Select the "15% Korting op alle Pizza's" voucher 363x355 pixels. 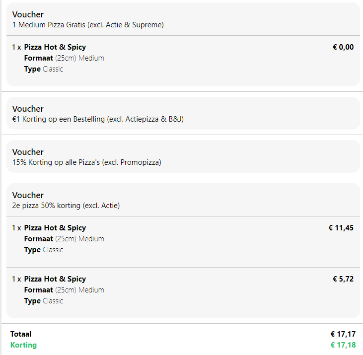86,162
